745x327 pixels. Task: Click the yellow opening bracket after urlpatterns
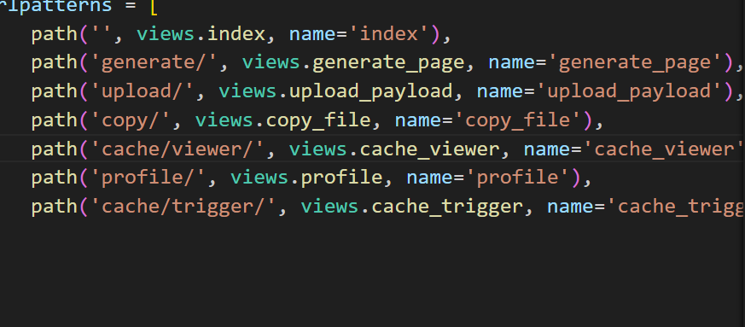[x=153, y=6]
